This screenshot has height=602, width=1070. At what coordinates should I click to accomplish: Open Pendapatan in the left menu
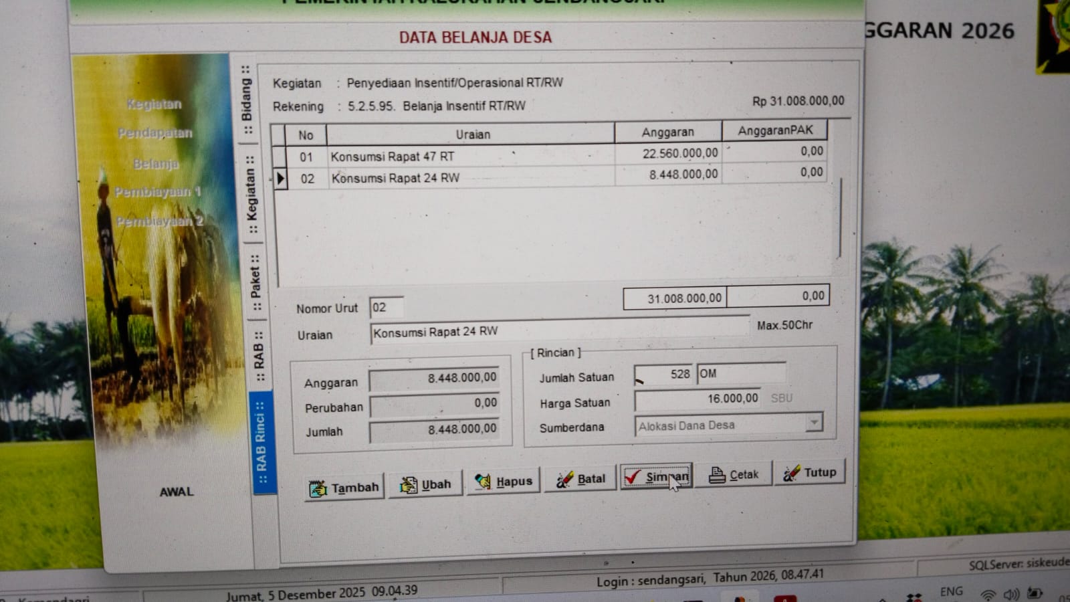pos(154,133)
